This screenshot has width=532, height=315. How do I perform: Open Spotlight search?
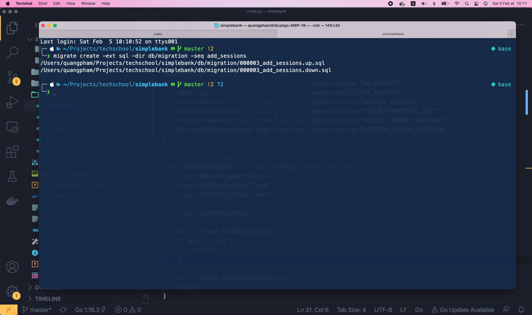[467, 4]
